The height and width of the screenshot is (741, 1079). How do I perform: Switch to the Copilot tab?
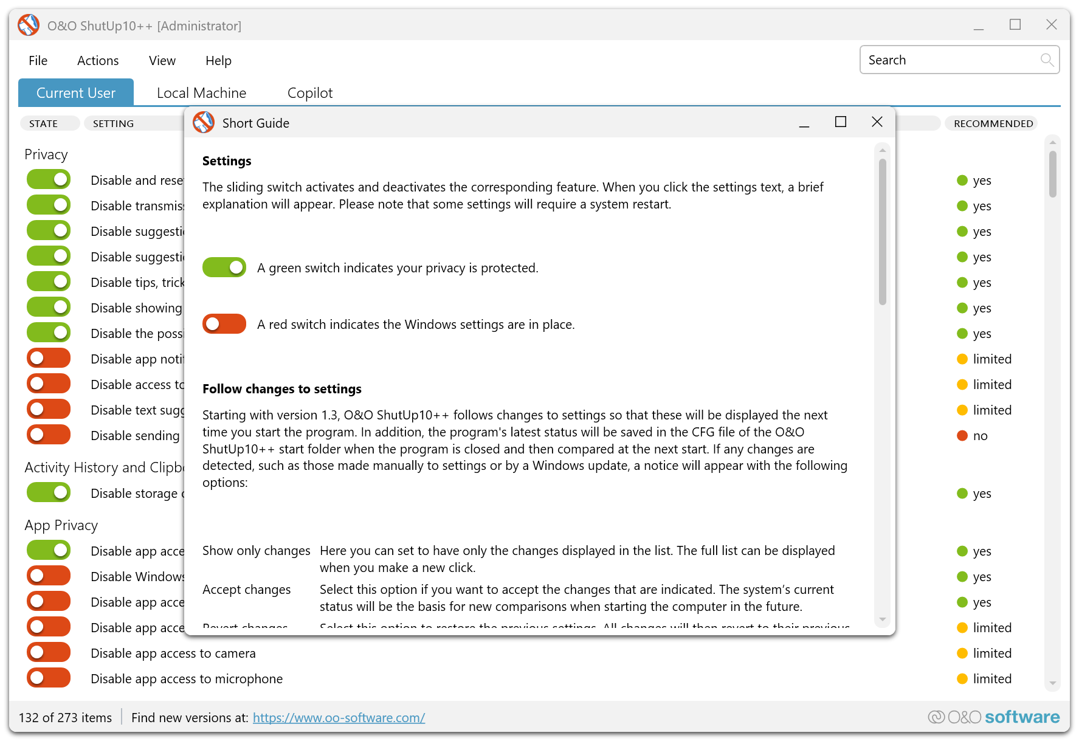point(310,93)
